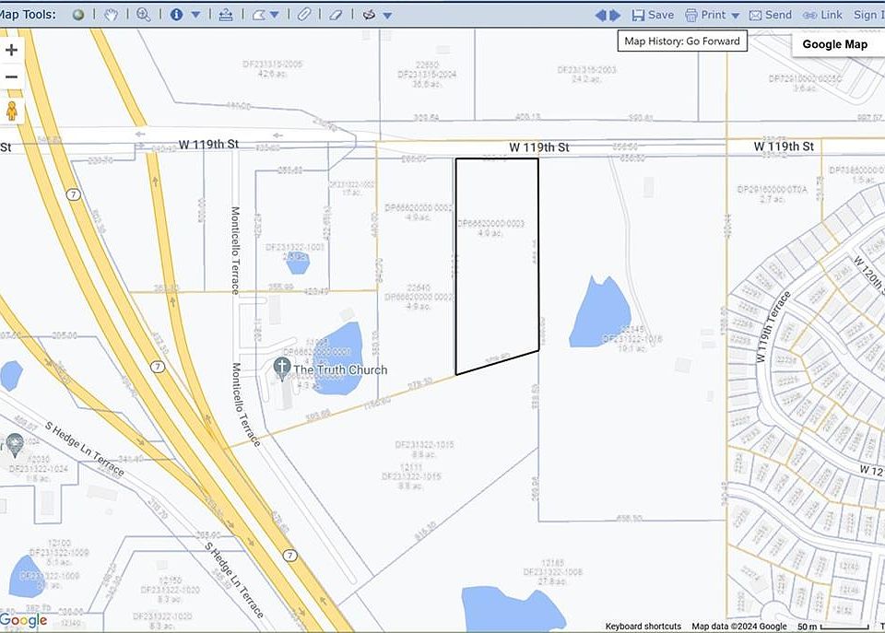The height and width of the screenshot is (633, 885).
Task: Click the measure distance tool icon
Action: pyautogui.click(x=226, y=15)
